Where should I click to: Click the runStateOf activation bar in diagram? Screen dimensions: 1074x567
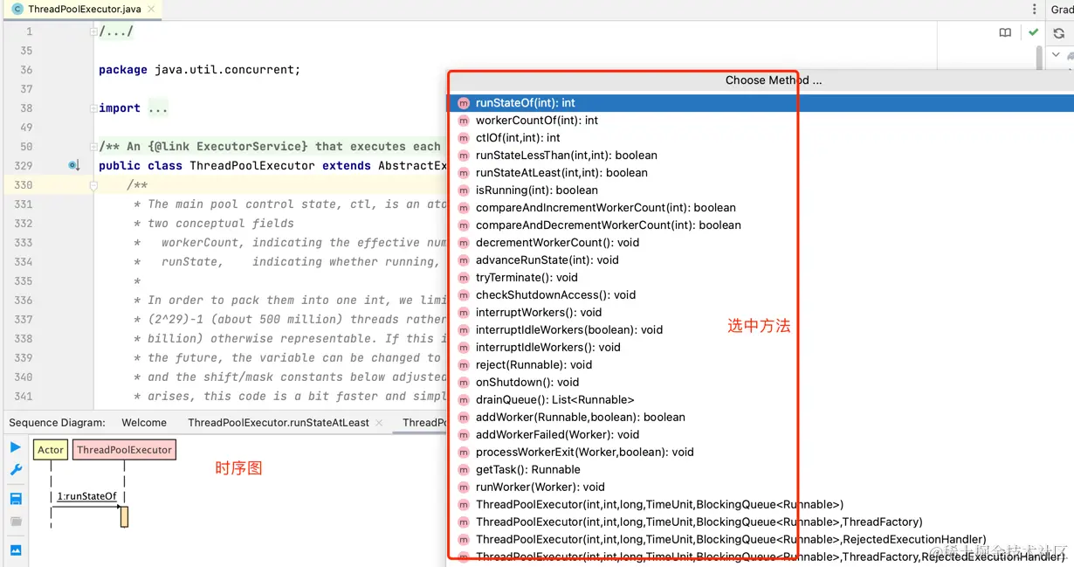(x=124, y=516)
